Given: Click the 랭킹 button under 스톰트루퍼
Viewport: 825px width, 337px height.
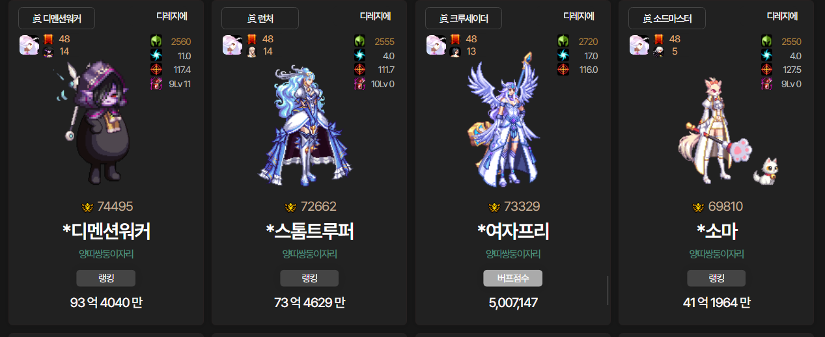Looking at the screenshot, I should (x=309, y=278).
